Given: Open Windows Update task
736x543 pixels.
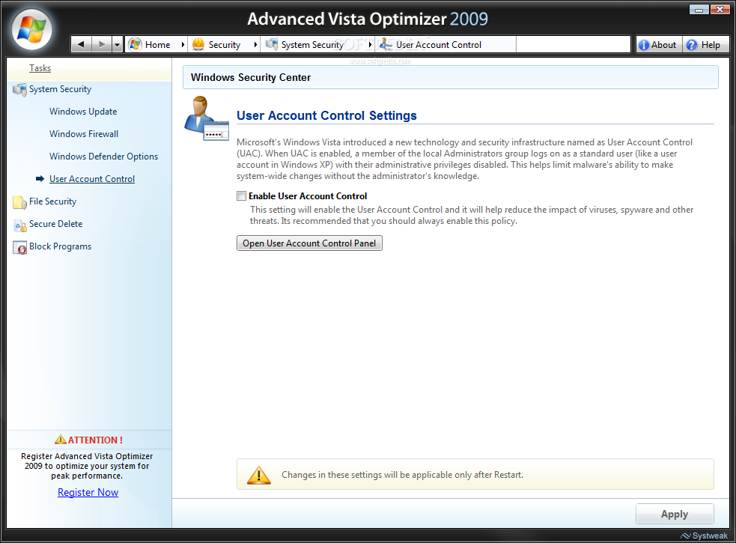Looking at the screenshot, I should click(83, 112).
